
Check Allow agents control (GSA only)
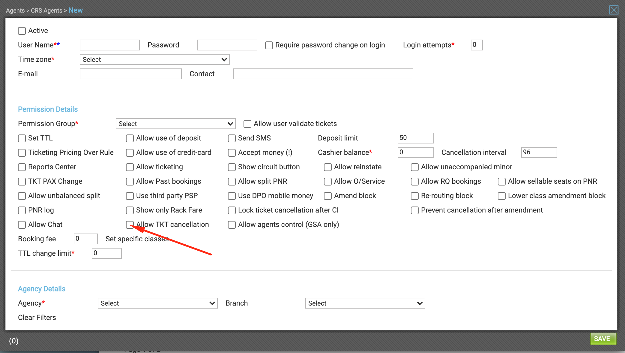click(x=232, y=225)
